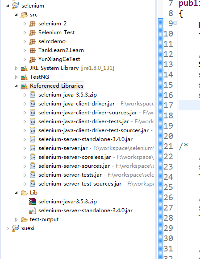200x259 pixels.
Task: Expand selenium-java-client-driver.jar arrow
Action: (25, 104)
